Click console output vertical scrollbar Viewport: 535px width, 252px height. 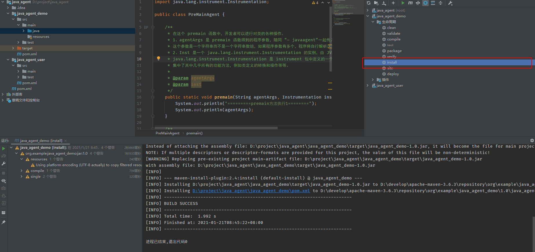534,234
